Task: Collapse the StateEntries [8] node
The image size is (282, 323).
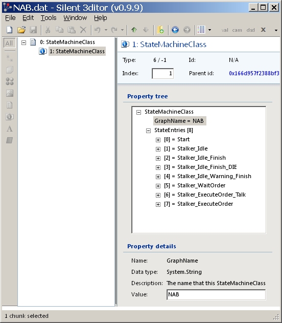Action: click(x=148, y=131)
